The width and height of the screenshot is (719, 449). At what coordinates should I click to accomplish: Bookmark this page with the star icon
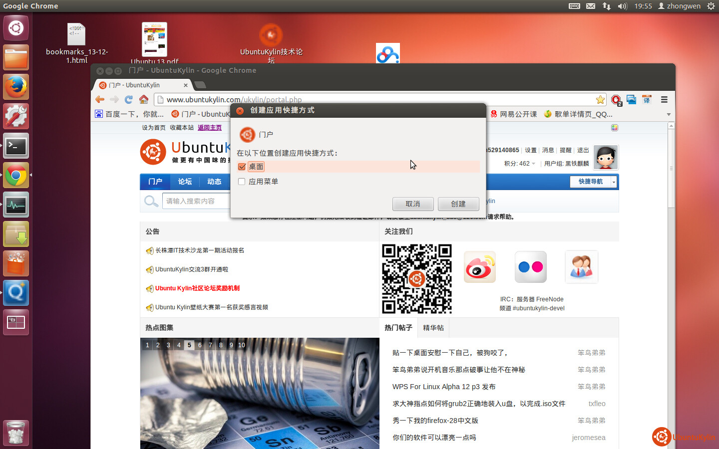click(600, 100)
